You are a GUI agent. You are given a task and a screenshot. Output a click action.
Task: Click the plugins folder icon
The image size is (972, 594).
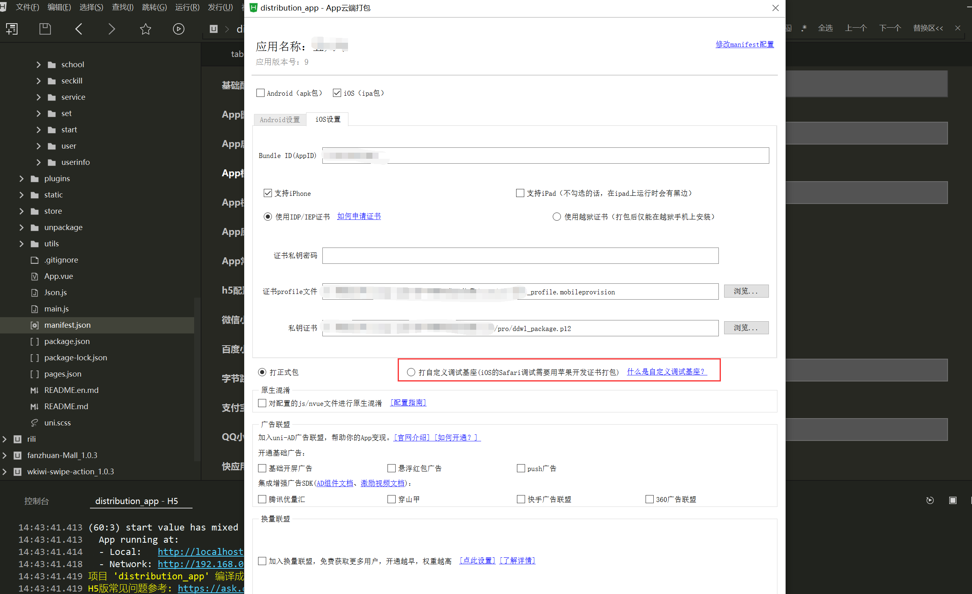pyautogui.click(x=35, y=179)
